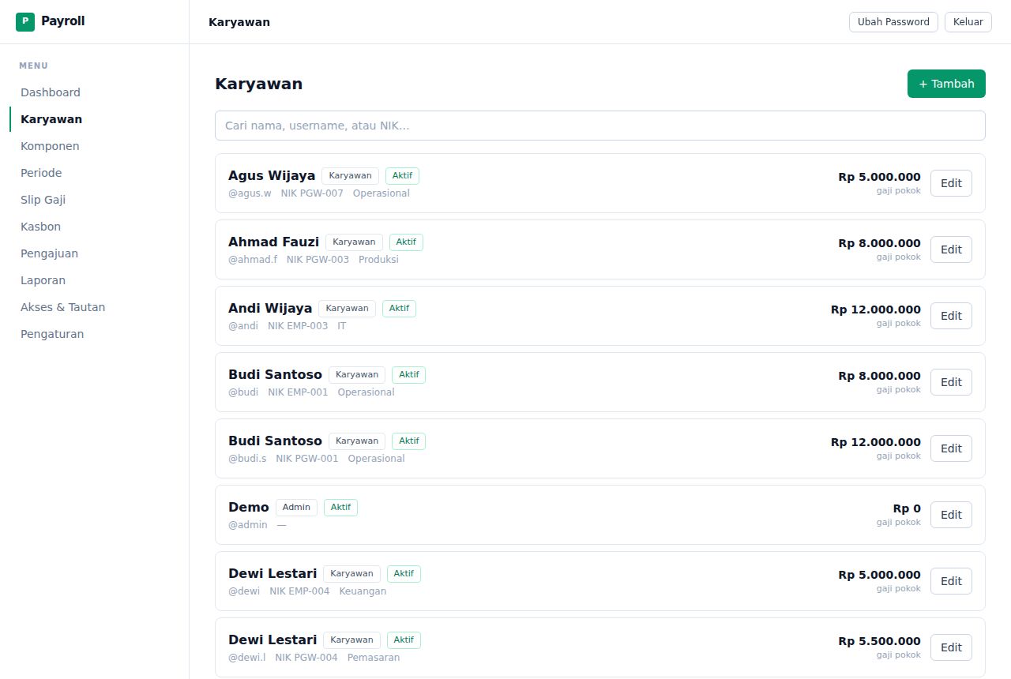Viewport: 1011px width, 679px height.
Task: Edit the Demo admin account
Action: (x=951, y=515)
